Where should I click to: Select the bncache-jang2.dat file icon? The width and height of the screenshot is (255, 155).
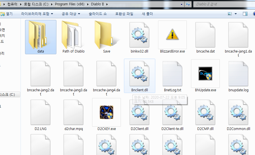coord(41,74)
